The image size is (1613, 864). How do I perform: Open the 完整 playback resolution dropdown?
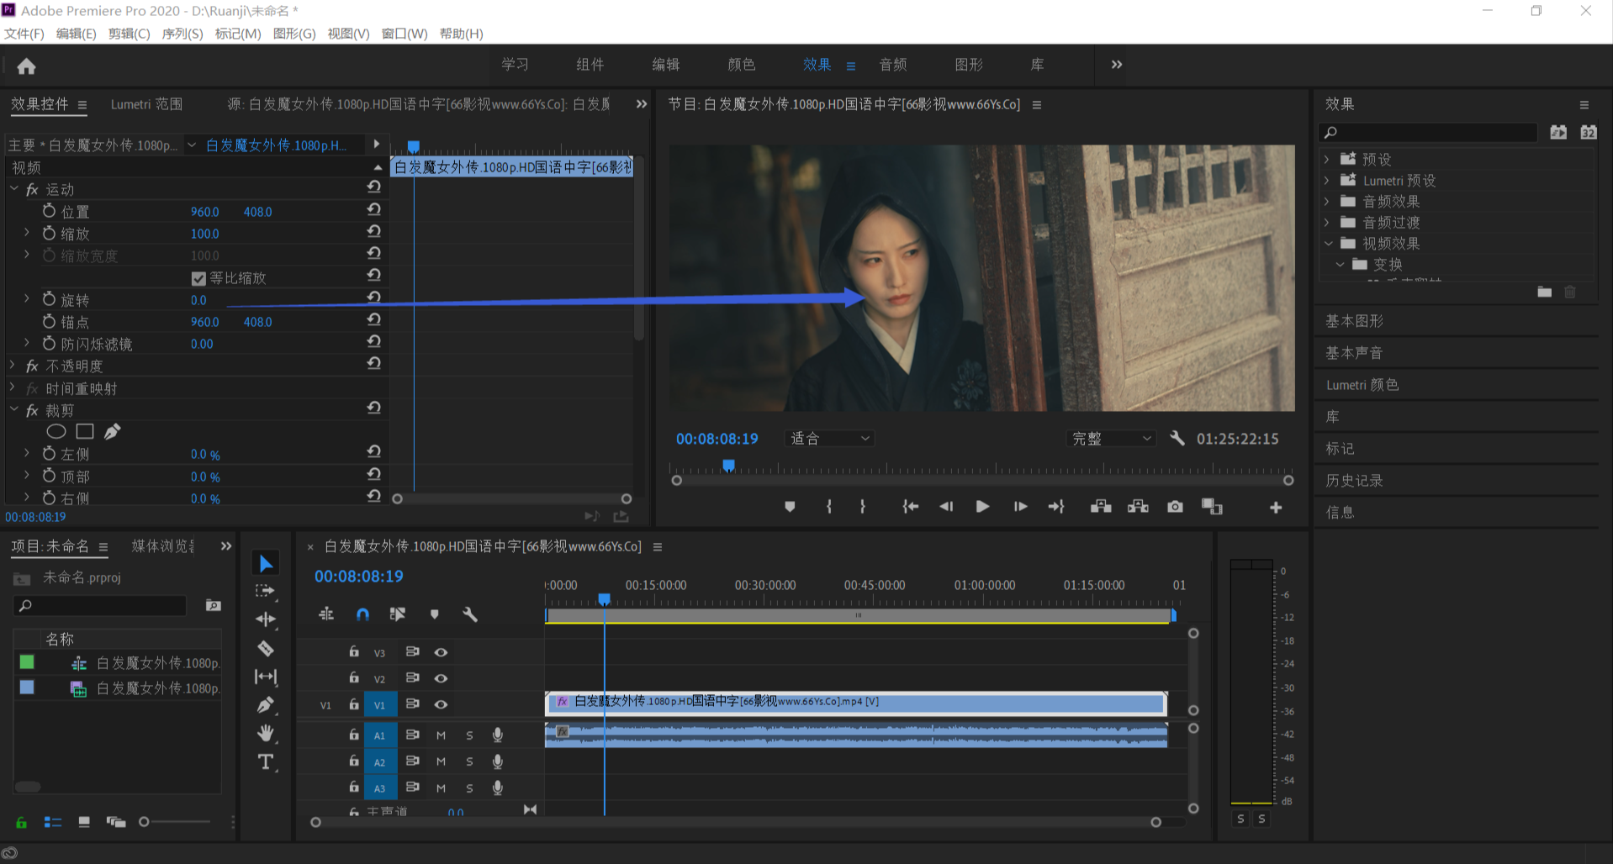pyautogui.click(x=1110, y=439)
